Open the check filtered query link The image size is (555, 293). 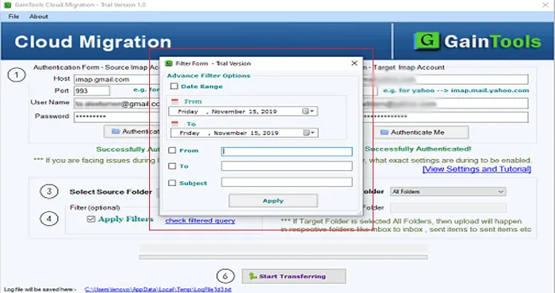pos(200,221)
